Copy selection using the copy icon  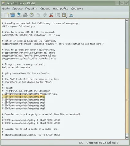(58, 15)
